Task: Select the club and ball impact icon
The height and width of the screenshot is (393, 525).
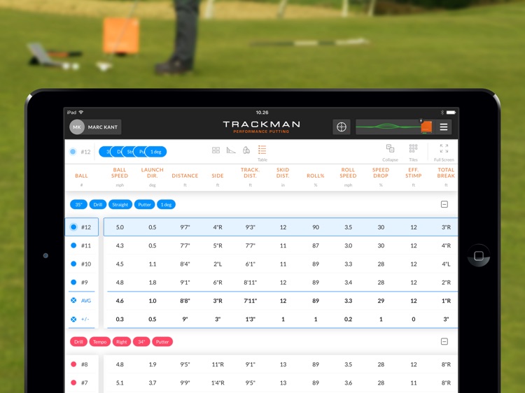Action: [246, 150]
